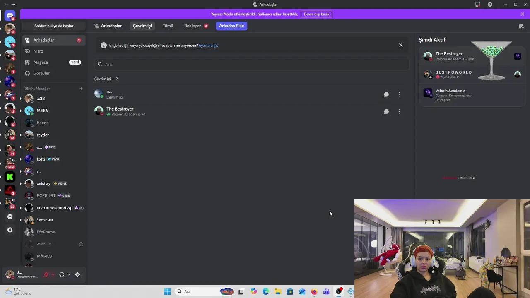Screen dimensions: 530x298
Task: Open OBS Studio from taskbar
Action: (339, 291)
